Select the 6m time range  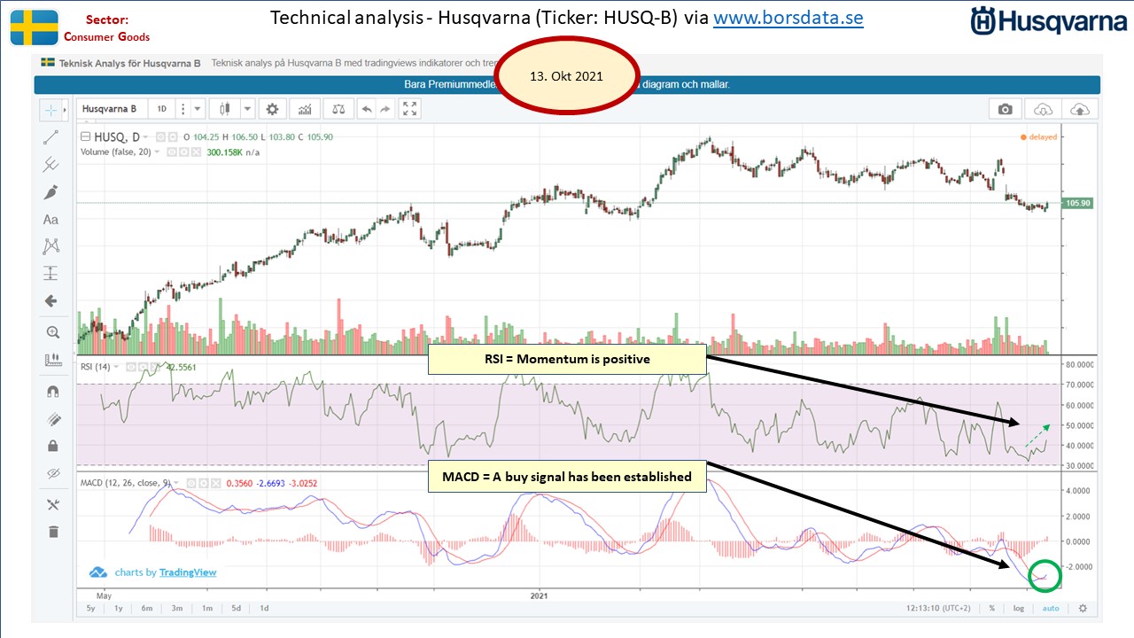coord(146,609)
